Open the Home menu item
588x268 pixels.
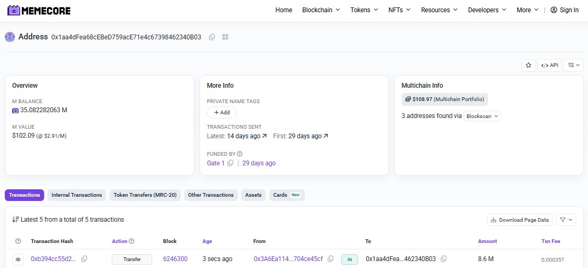click(x=284, y=10)
